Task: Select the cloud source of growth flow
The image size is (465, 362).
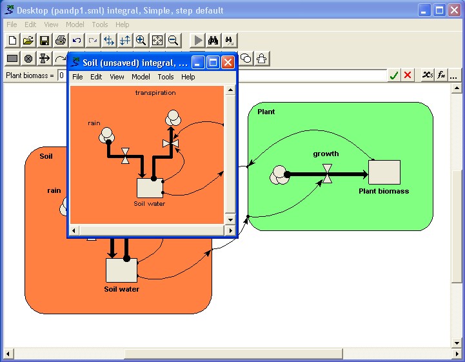Action: [x=279, y=175]
